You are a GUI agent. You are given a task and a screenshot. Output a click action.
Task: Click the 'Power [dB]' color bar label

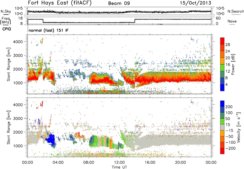point(233,64)
